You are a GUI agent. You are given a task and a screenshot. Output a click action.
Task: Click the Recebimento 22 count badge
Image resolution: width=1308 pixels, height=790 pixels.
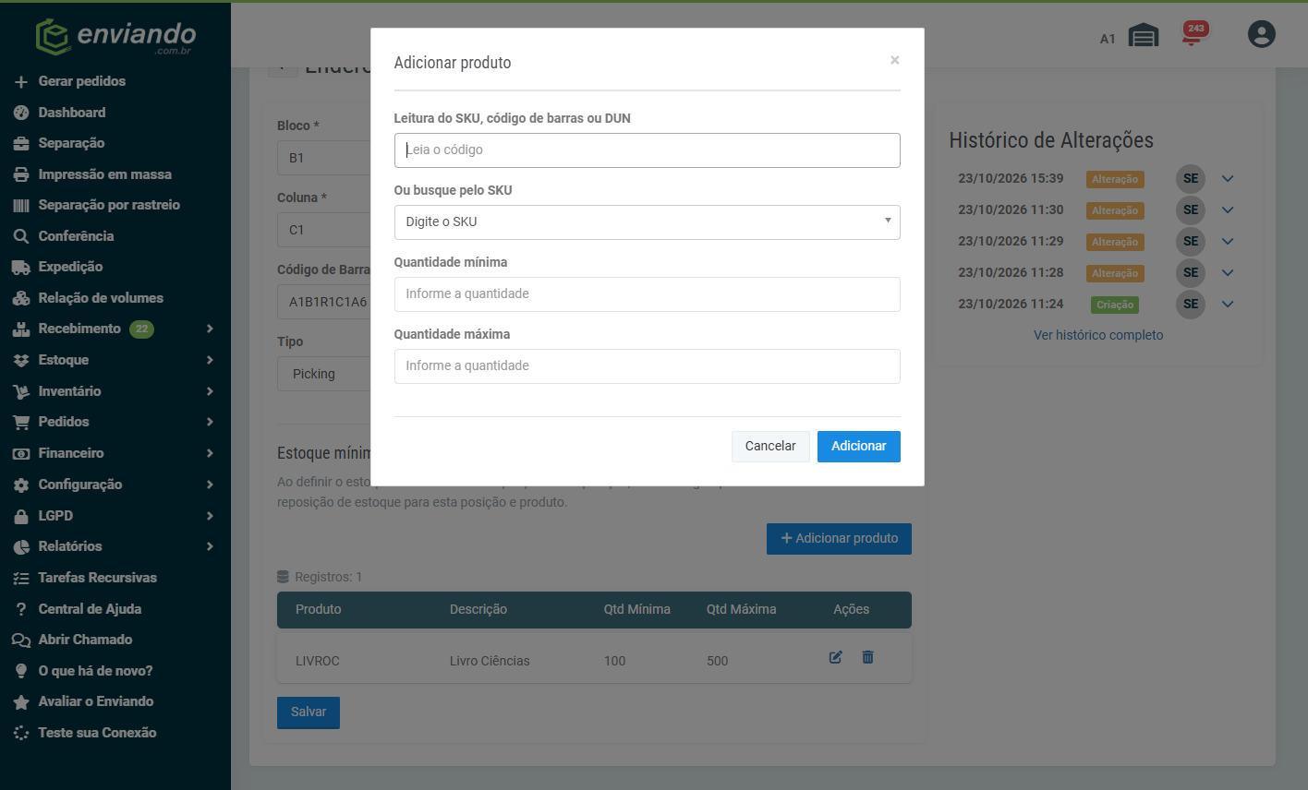tap(141, 329)
